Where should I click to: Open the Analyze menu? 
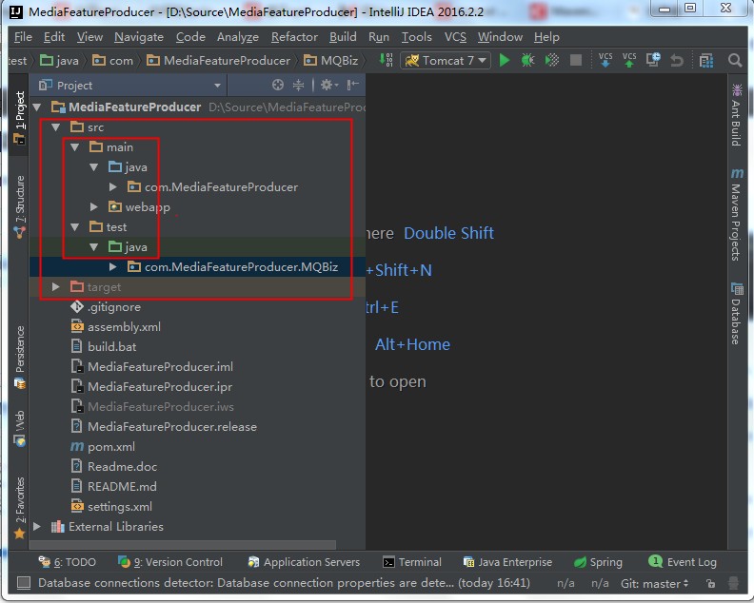coord(238,37)
